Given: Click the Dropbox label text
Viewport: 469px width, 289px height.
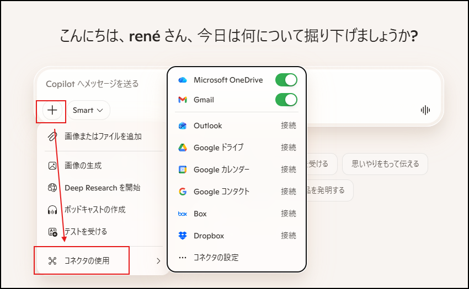Looking at the screenshot, I should pos(209,236).
